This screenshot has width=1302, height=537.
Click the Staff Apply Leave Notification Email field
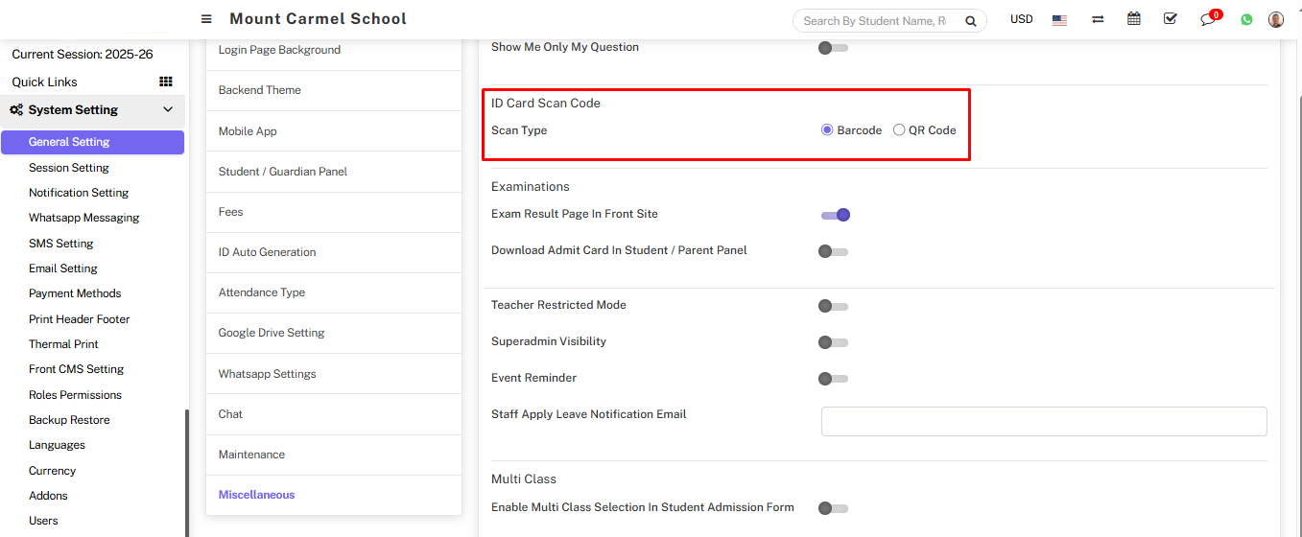[1044, 421]
